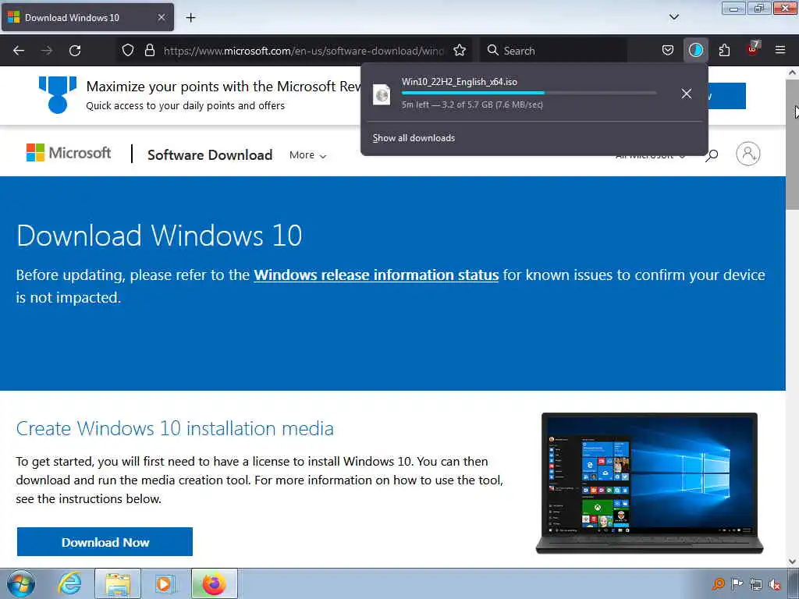Viewport: 799px width, 599px height.
Task: Open Save to Pocket icon
Action: tap(668, 51)
